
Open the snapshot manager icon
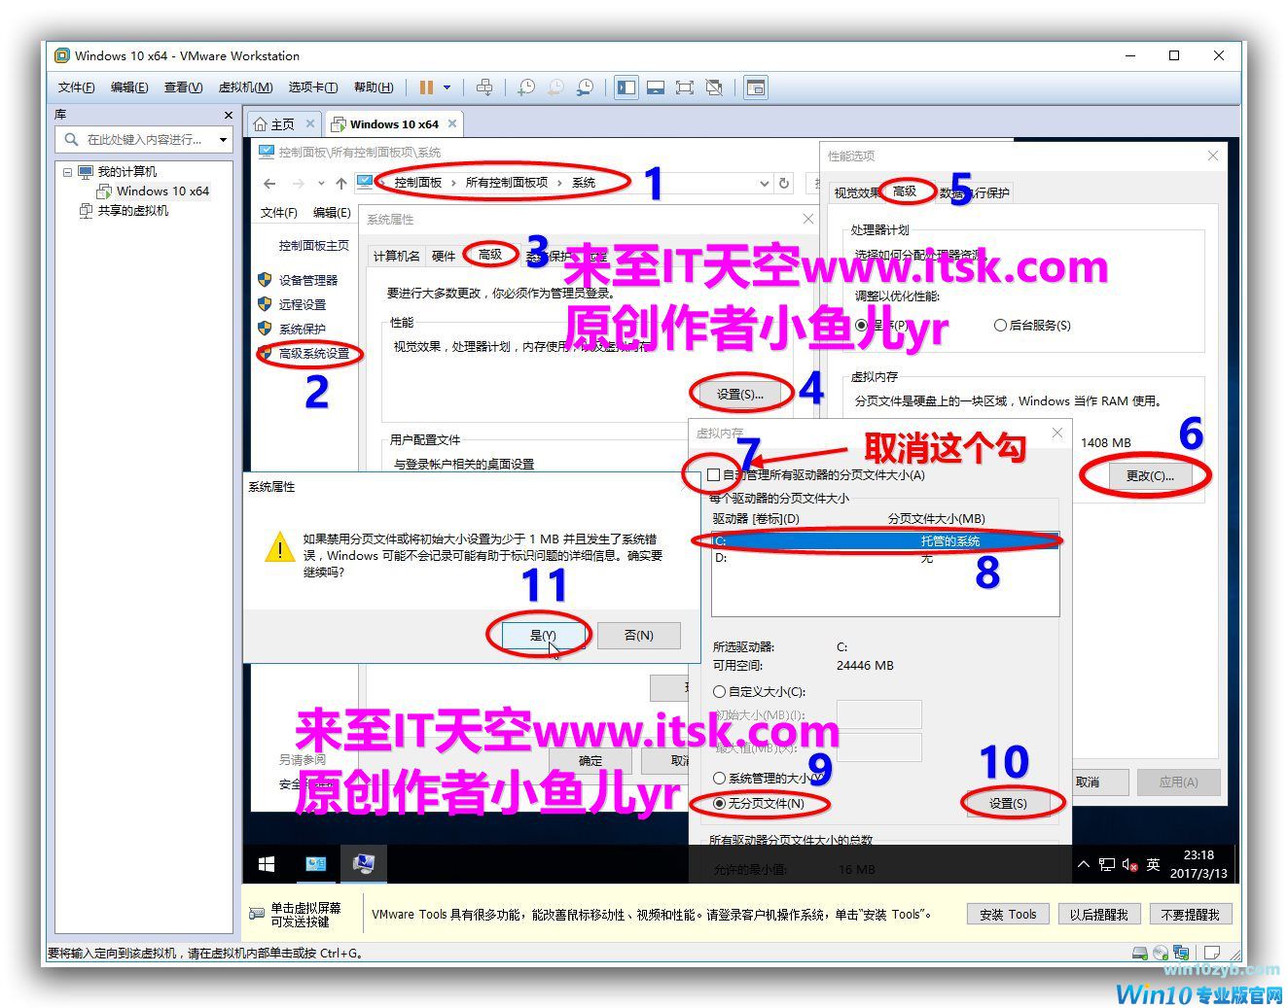pyautogui.click(x=586, y=87)
